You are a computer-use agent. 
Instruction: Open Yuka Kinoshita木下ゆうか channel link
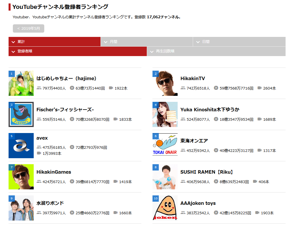(x=210, y=110)
